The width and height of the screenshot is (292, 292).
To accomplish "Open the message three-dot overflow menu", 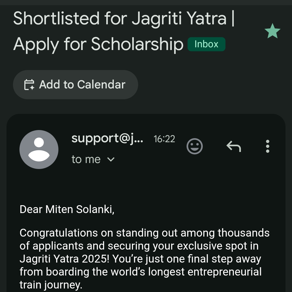I will click(x=268, y=146).
